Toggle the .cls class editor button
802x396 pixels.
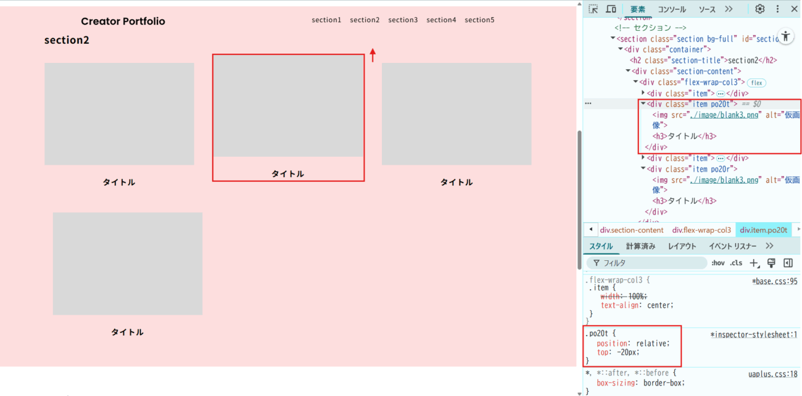point(736,263)
